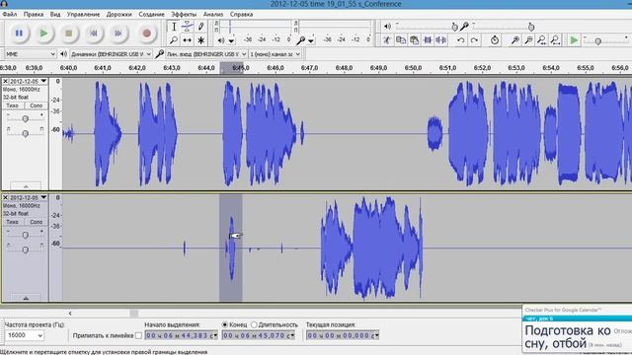The width and height of the screenshot is (632, 355).
Task: Click the Начало выделения time field
Action: coord(182,335)
